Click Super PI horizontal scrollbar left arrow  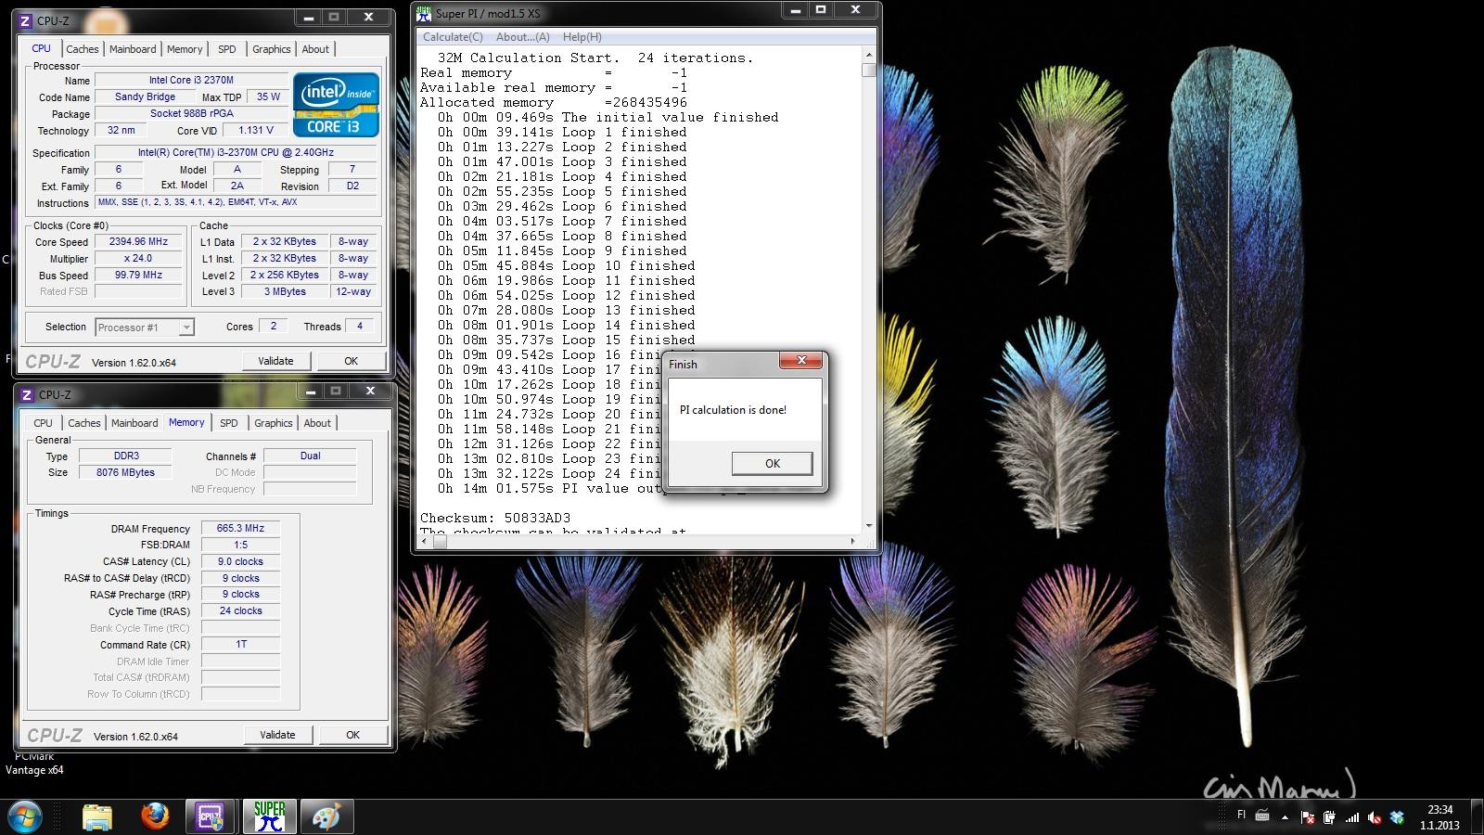click(426, 541)
